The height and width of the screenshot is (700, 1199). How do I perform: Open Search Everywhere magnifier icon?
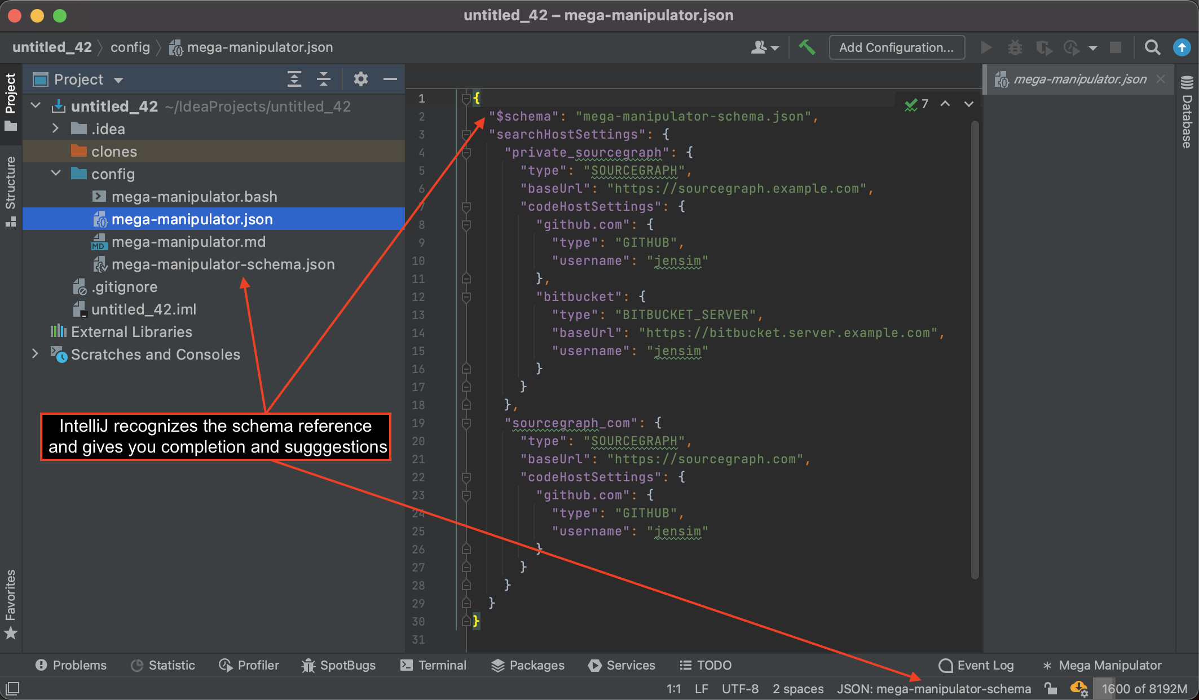click(x=1152, y=47)
